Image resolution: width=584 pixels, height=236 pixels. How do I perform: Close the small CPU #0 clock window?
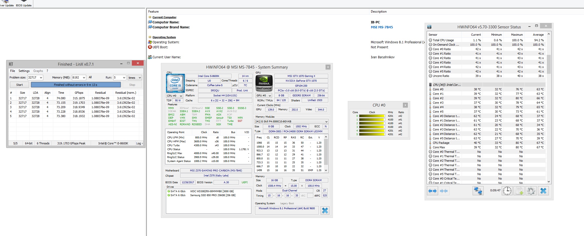(405, 105)
